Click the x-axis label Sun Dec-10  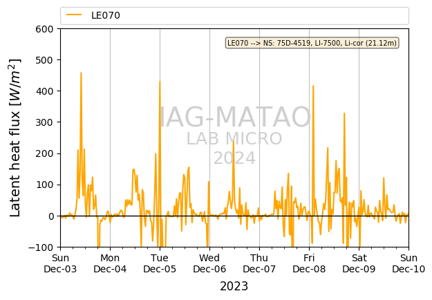pos(408,263)
